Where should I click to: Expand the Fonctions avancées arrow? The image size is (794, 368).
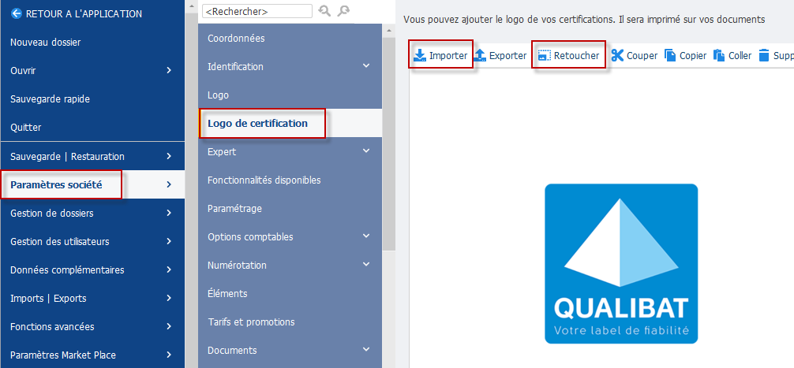[x=170, y=326]
